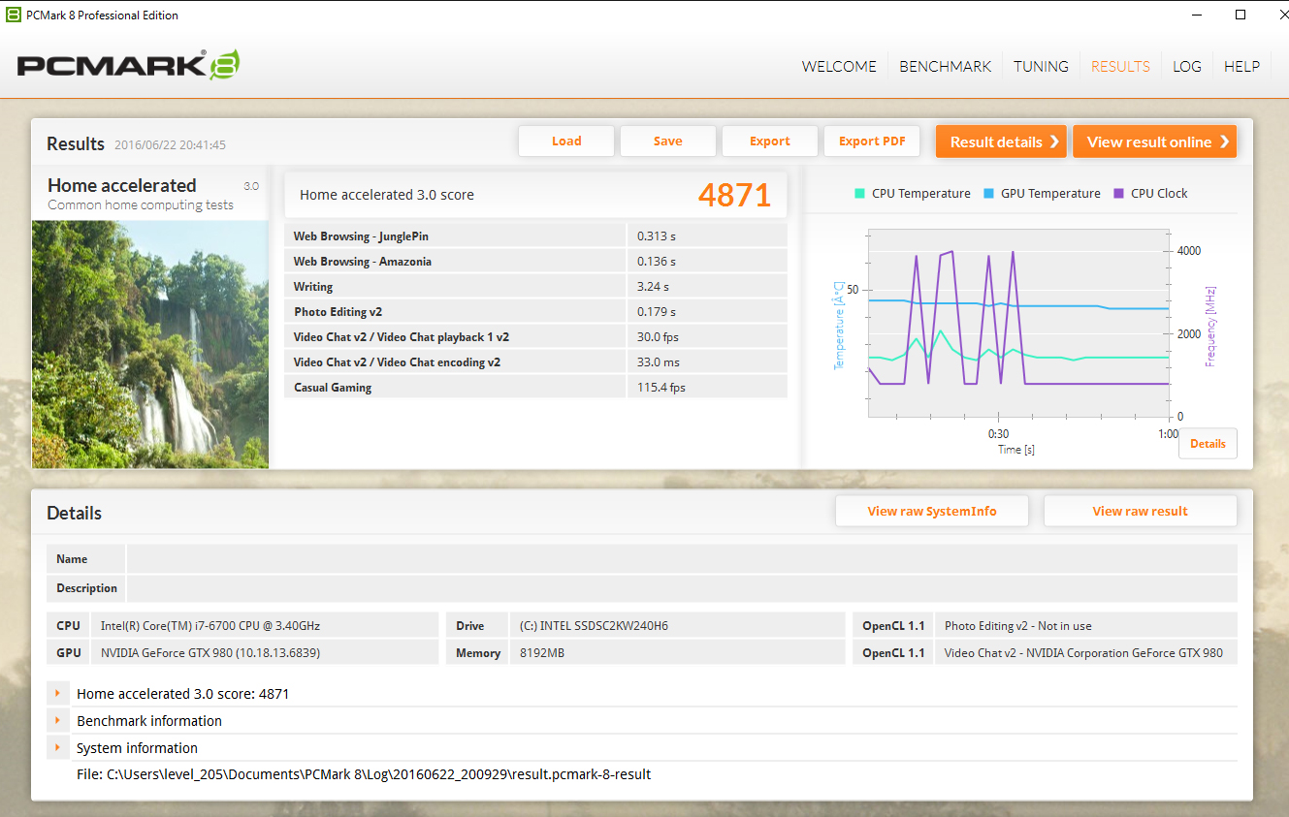Switch to the Tuning tab
Screen dimensions: 1289x817
(x=1041, y=67)
